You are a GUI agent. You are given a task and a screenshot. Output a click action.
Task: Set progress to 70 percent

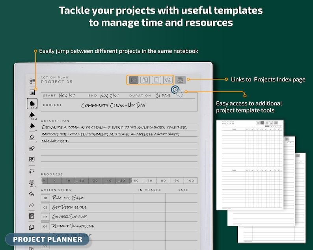tap(150, 181)
